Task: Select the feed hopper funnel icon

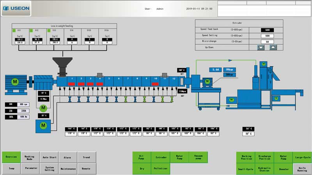Action: pyautogui.click(x=62, y=66)
